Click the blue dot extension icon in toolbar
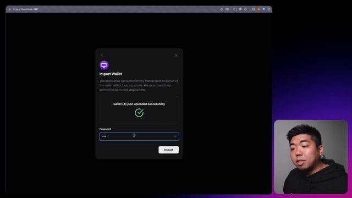Image resolution: width=352 pixels, height=198 pixels. tap(264, 9)
